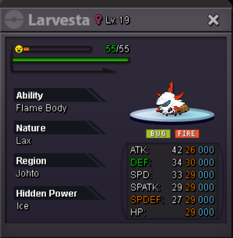Click the Flame Body ability text

[41, 108]
